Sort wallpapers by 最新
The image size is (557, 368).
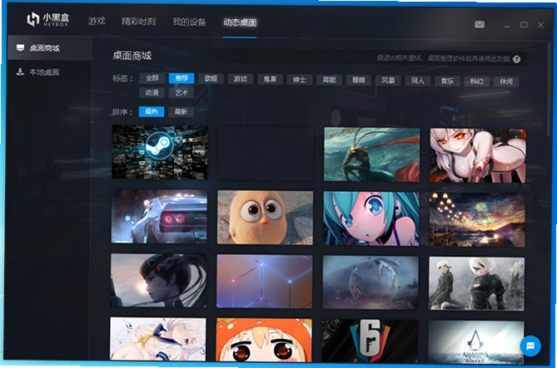pos(182,111)
